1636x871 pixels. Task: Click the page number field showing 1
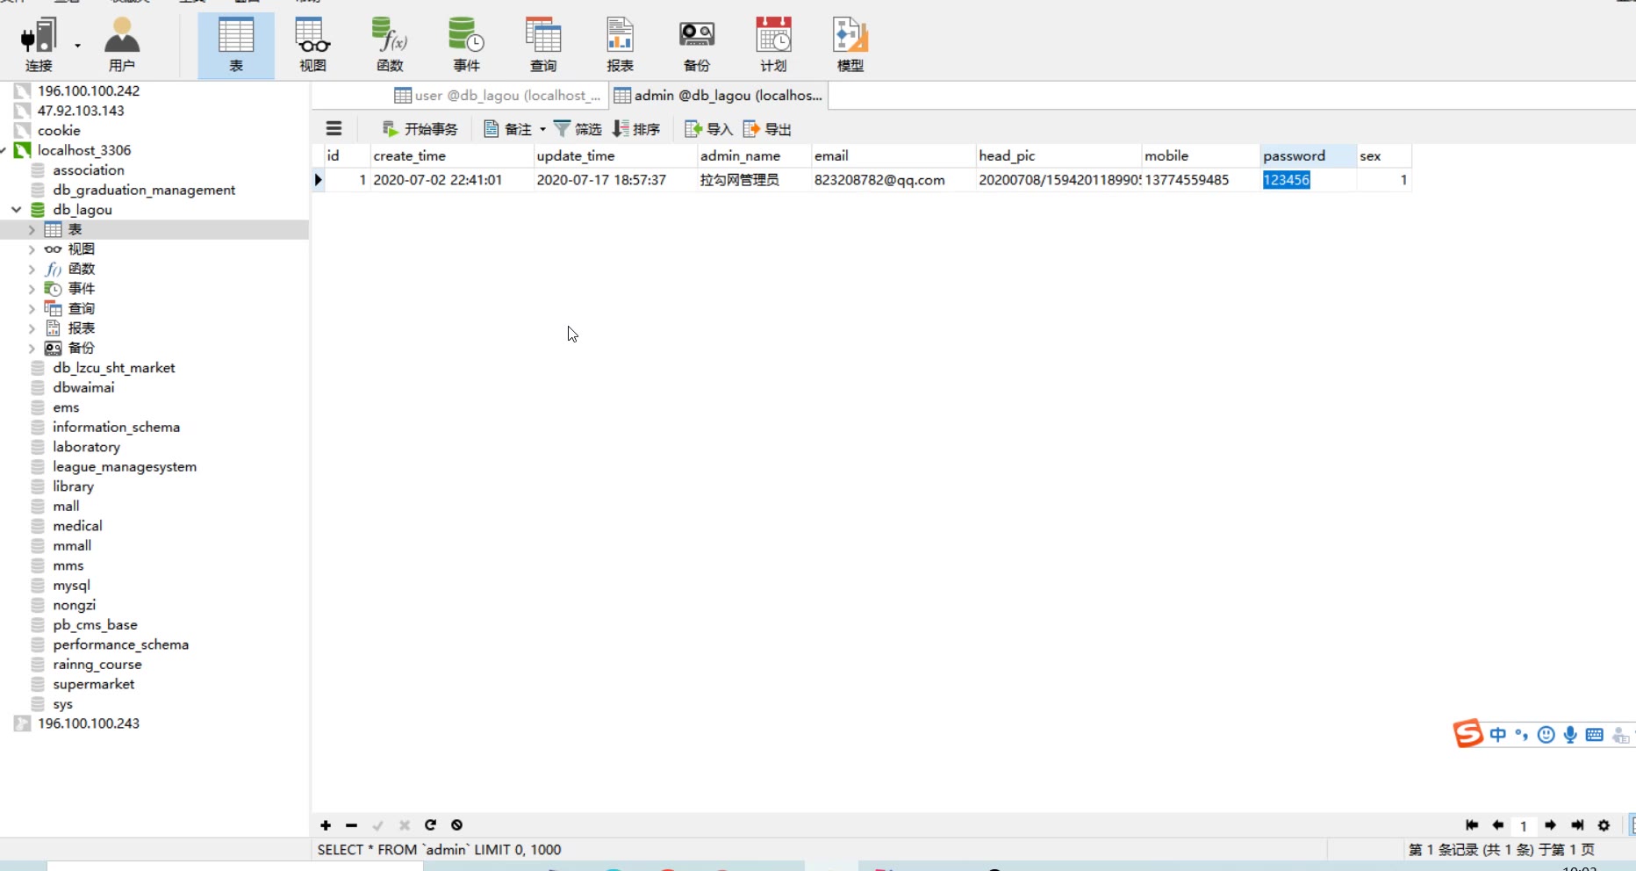pos(1524,826)
